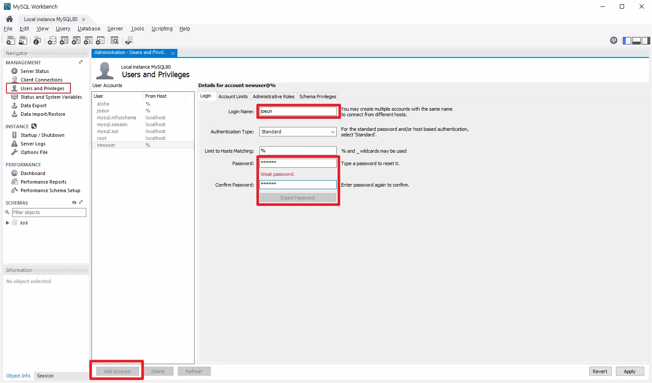The height and width of the screenshot is (383, 652).
Task: Open Options File in Navigator
Action: (x=34, y=152)
